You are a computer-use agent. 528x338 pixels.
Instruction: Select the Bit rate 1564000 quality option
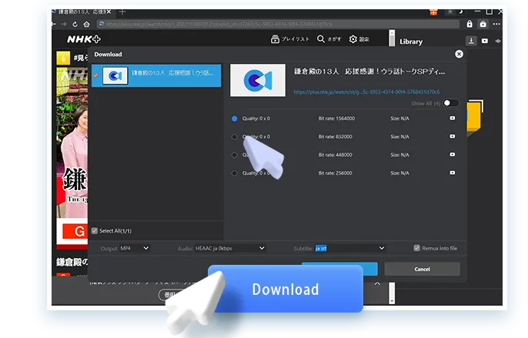click(234, 119)
